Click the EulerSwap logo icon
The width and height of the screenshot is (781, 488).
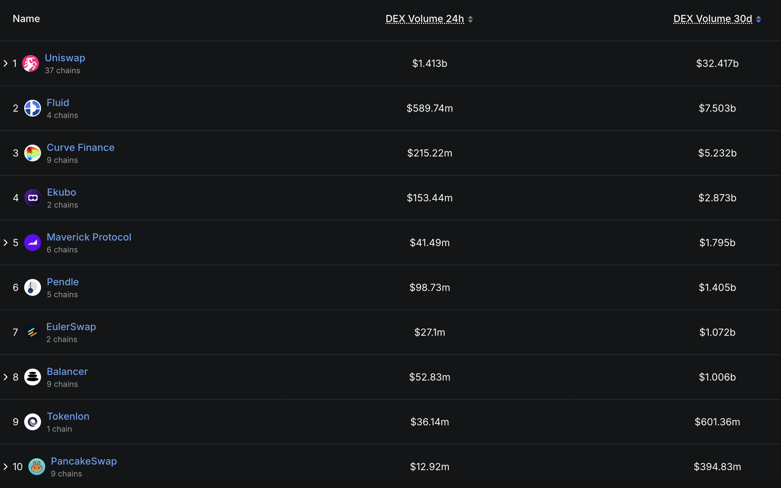click(x=32, y=332)
